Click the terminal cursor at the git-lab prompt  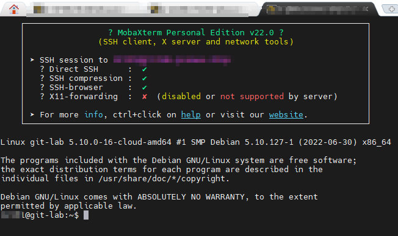pos(86,215)
